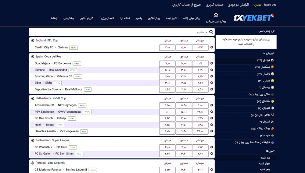Viewport: 305px width, 173px height.
Task: Click خروج از حساب کاربری logout link
Action: [187, 5]
